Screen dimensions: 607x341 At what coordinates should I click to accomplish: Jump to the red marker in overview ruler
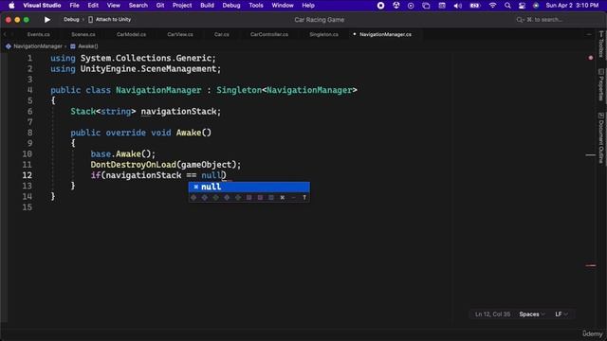point(590,265)
